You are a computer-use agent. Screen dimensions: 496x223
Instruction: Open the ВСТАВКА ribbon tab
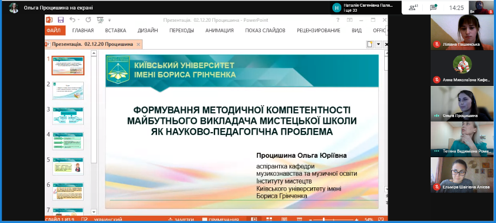116,31
